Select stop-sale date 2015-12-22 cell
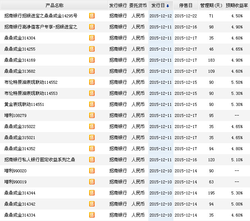The height and width of the screenshot is (221, 250). [x=186, y=16]
